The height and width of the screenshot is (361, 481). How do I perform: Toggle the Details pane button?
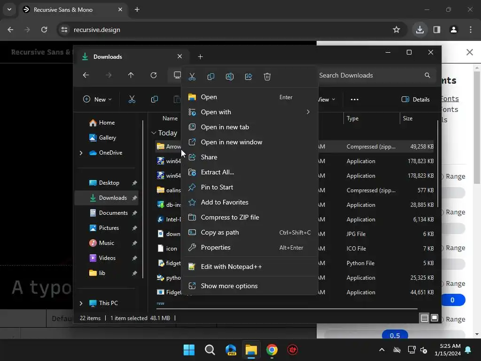(x=416, y=100)
